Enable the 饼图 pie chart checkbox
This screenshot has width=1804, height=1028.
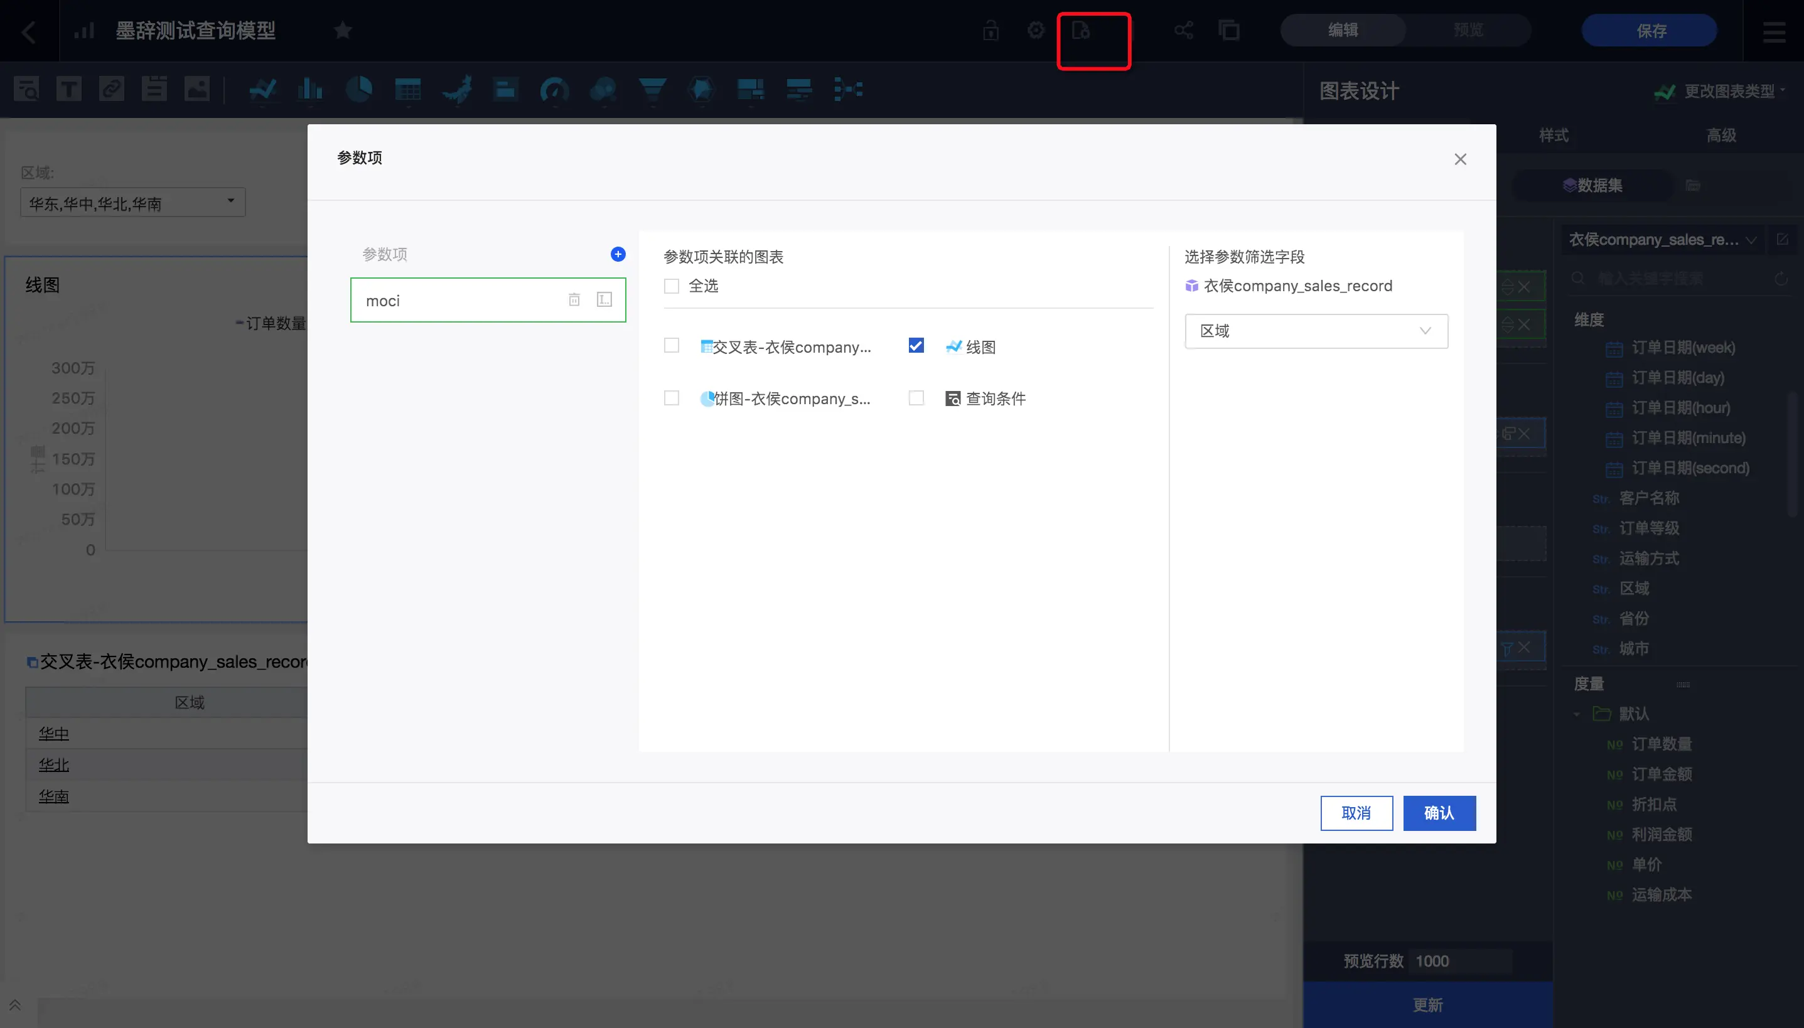[x=672, y=398]
